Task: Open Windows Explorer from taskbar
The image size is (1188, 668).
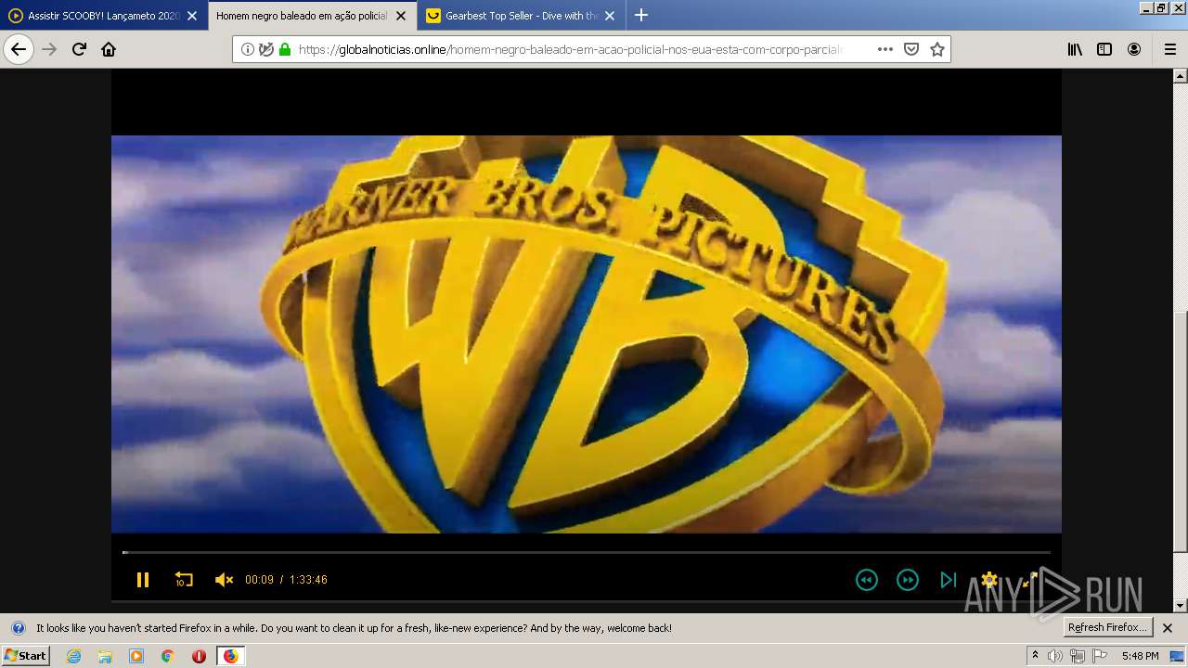Action: (105, 656)
